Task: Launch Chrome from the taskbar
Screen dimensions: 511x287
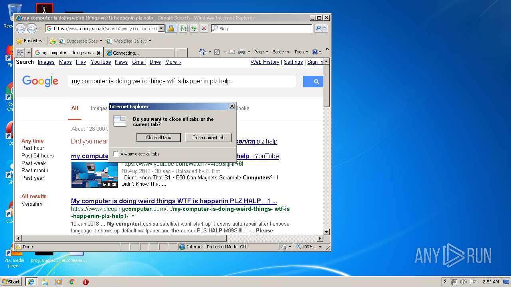Action: (72, 282)
